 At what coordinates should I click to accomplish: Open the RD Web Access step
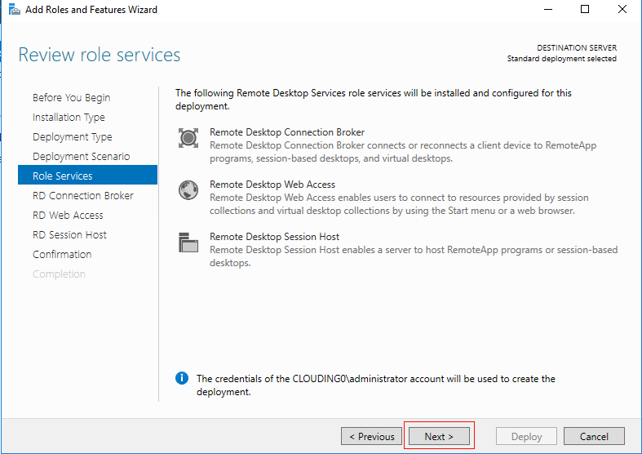(x=68, y=215)
